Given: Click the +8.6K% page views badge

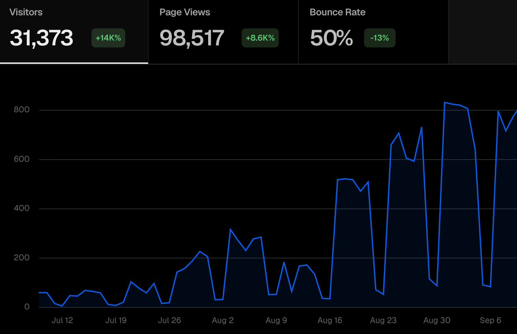Looking at the screenshot, I should point(260,38).
